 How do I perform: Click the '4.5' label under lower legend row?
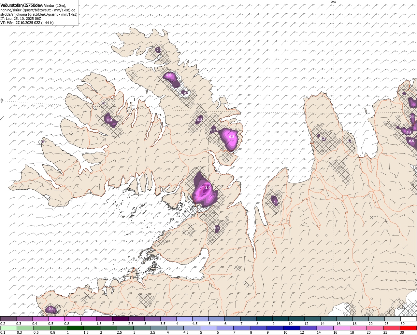tap(186, 332)
